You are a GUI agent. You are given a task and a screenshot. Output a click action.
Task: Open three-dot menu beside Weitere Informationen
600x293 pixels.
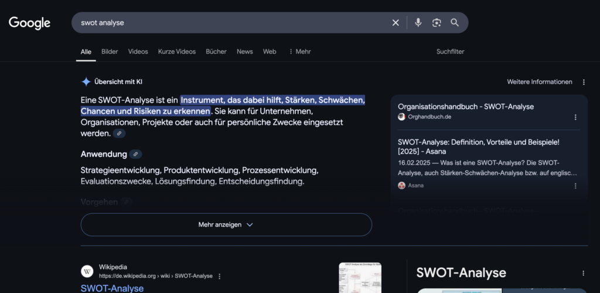pyautogui.click(x=584, y=82)
